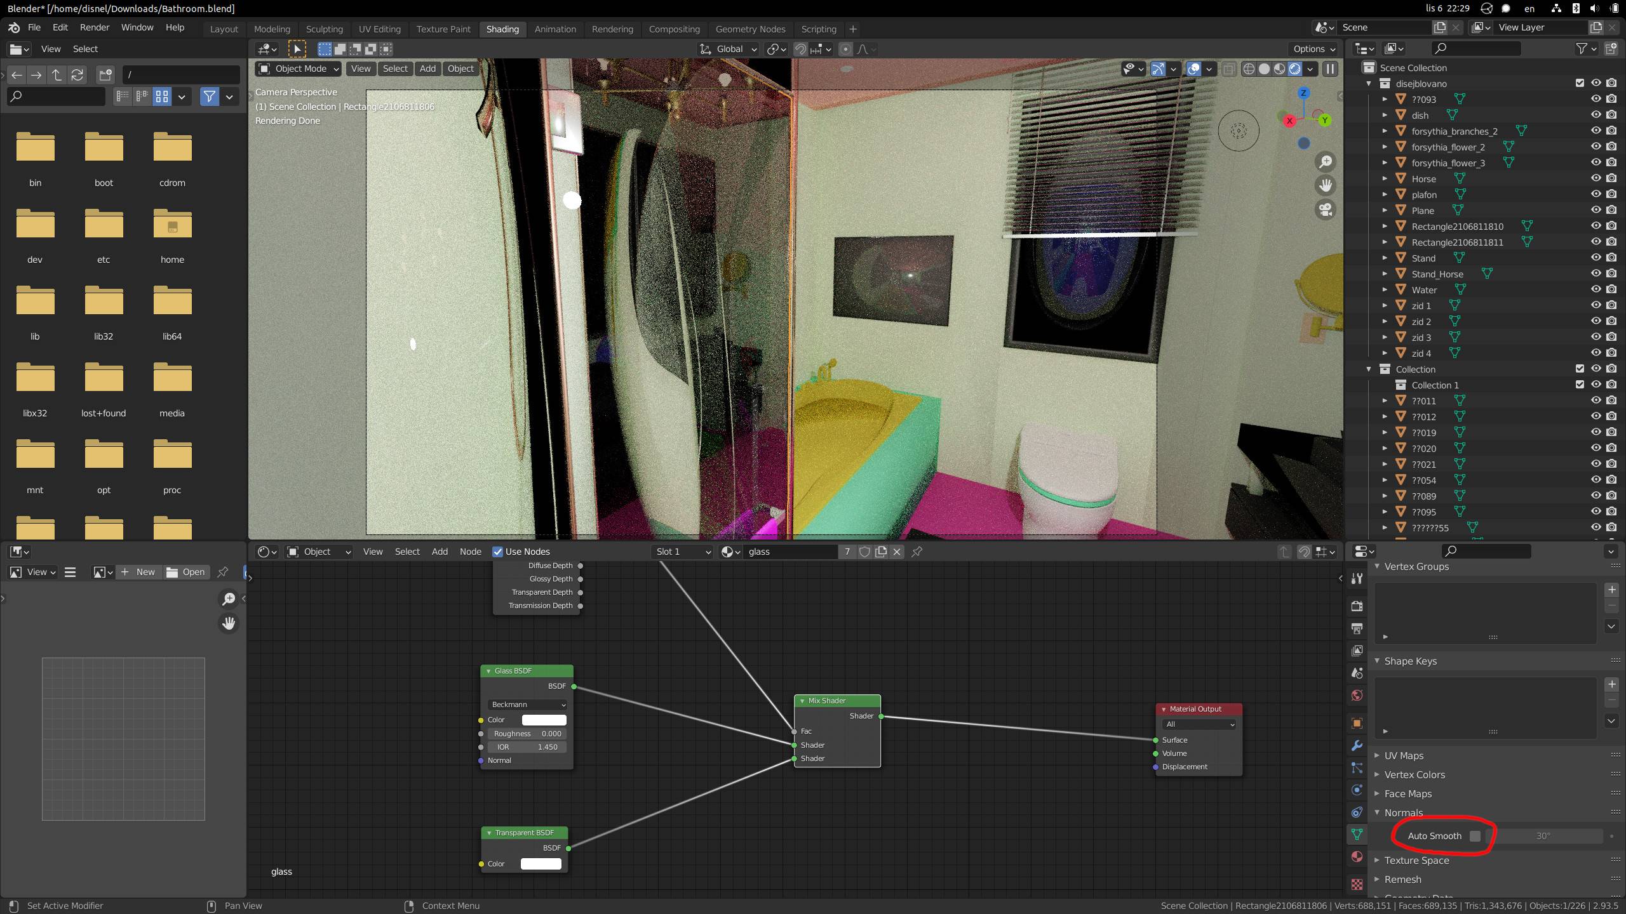This screenshot has height=914, width=1626.
Task: Click the Transparent BSDF Color swatch
Action: [541, 864]
